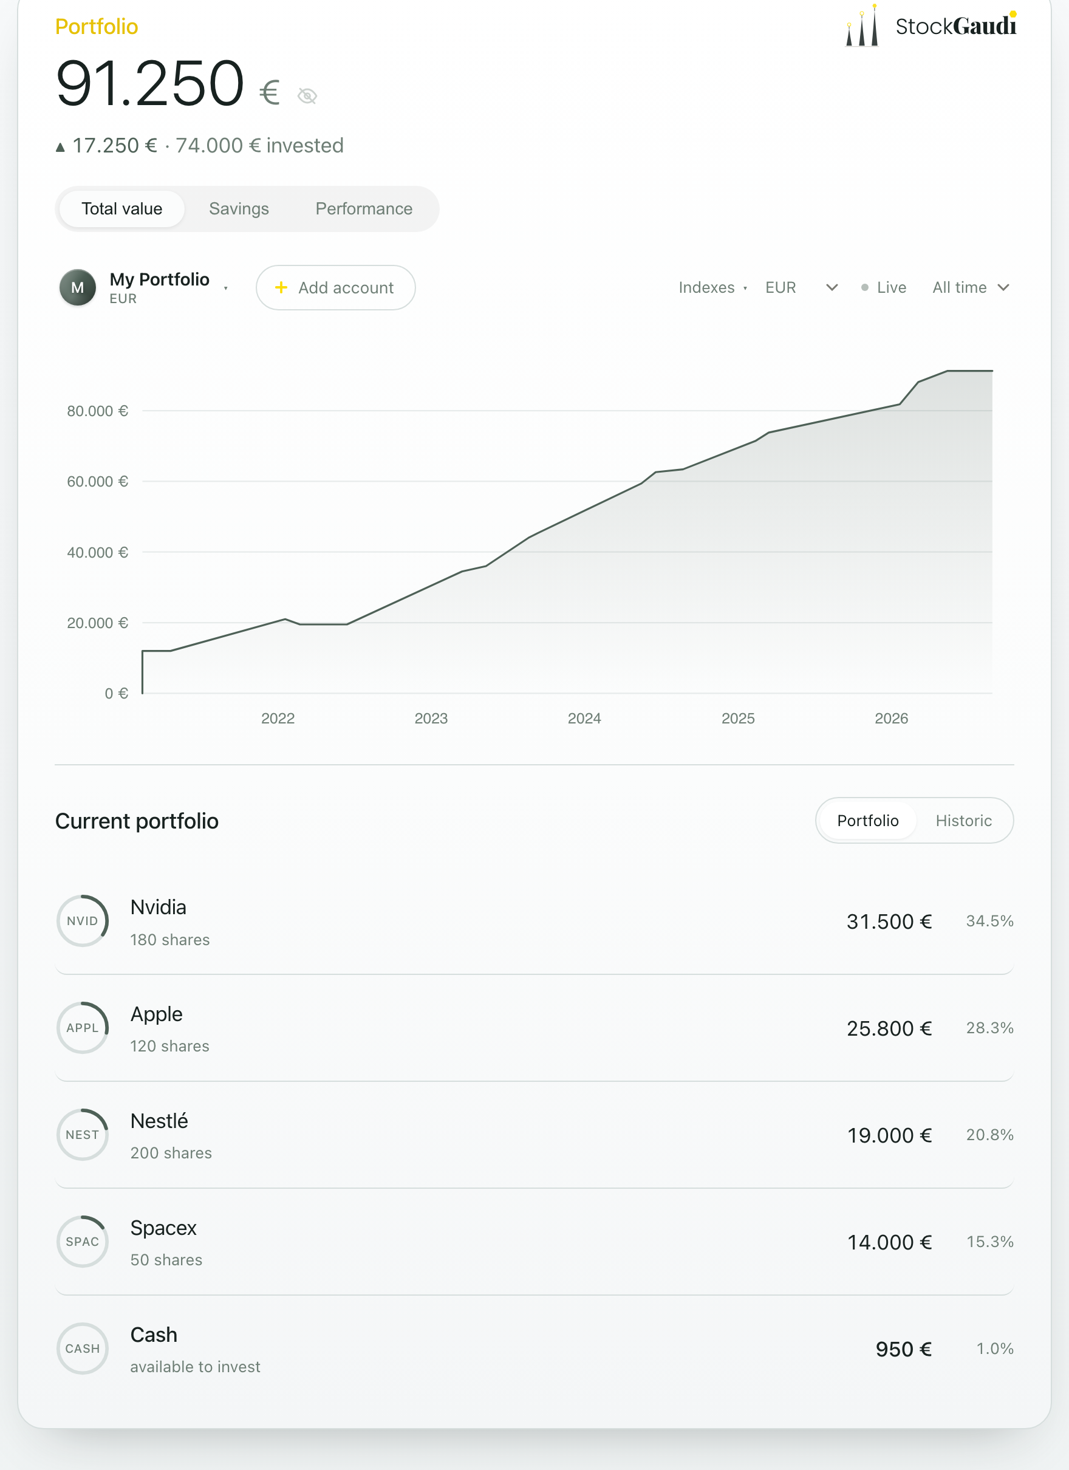Image resolution: width=1069 pixels, height=1470 pixels.
Task: Click the CASH ring icon
Action: click(83, 1349)
